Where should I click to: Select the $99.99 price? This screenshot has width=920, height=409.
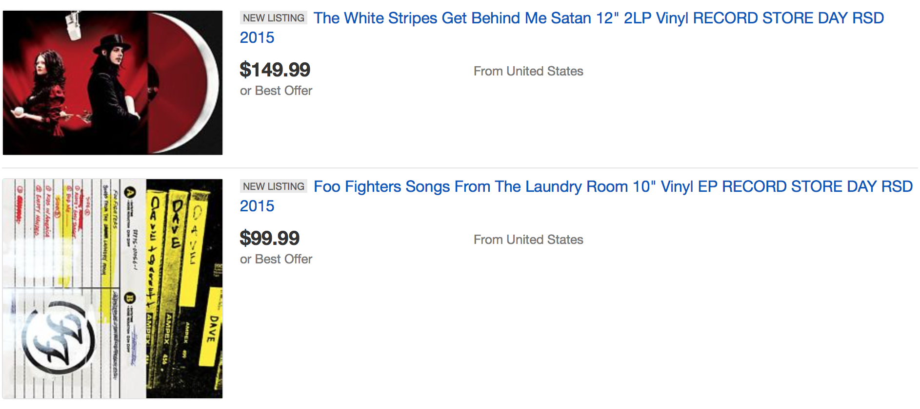[x=270, y=238]
